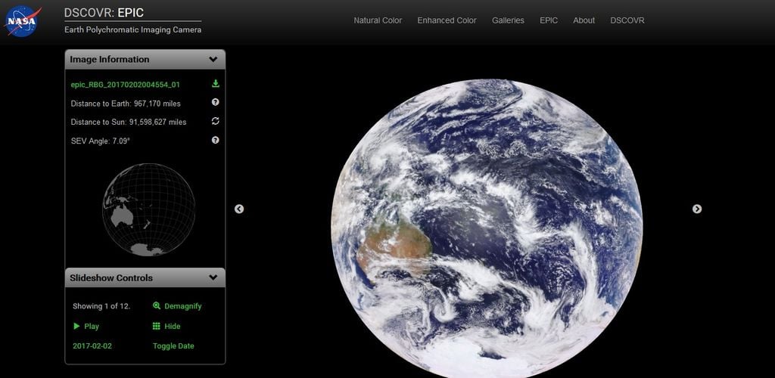This screenshot has height=378, width=775.
Task: Open the epic_RBG_20170202004554_01 file link
Action: point(125,85)
